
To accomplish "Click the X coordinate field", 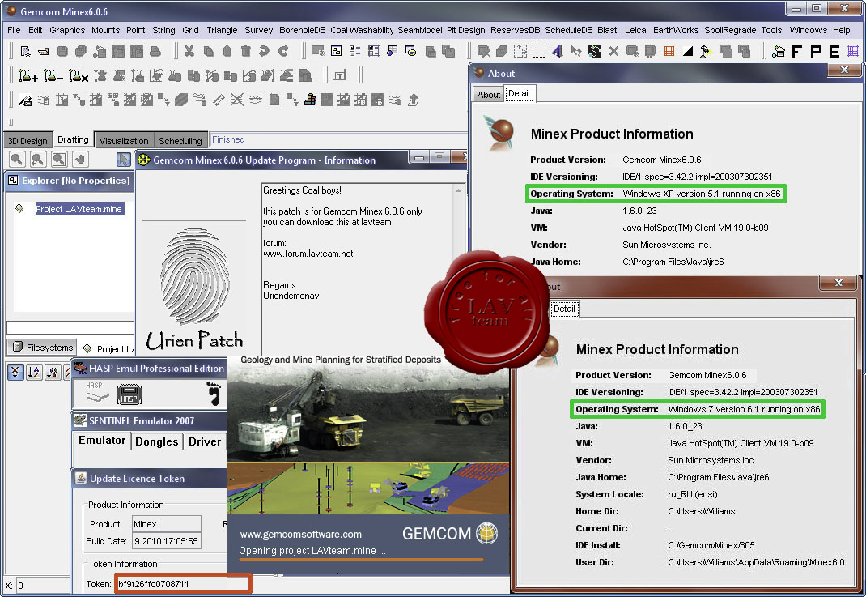I will click(43, 586).
